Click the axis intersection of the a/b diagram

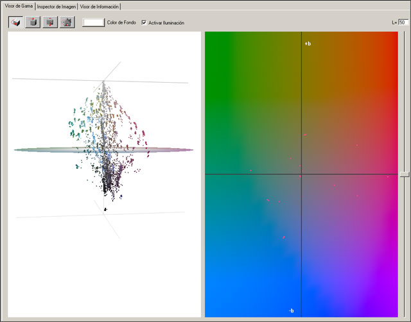[x=301, y=174]
